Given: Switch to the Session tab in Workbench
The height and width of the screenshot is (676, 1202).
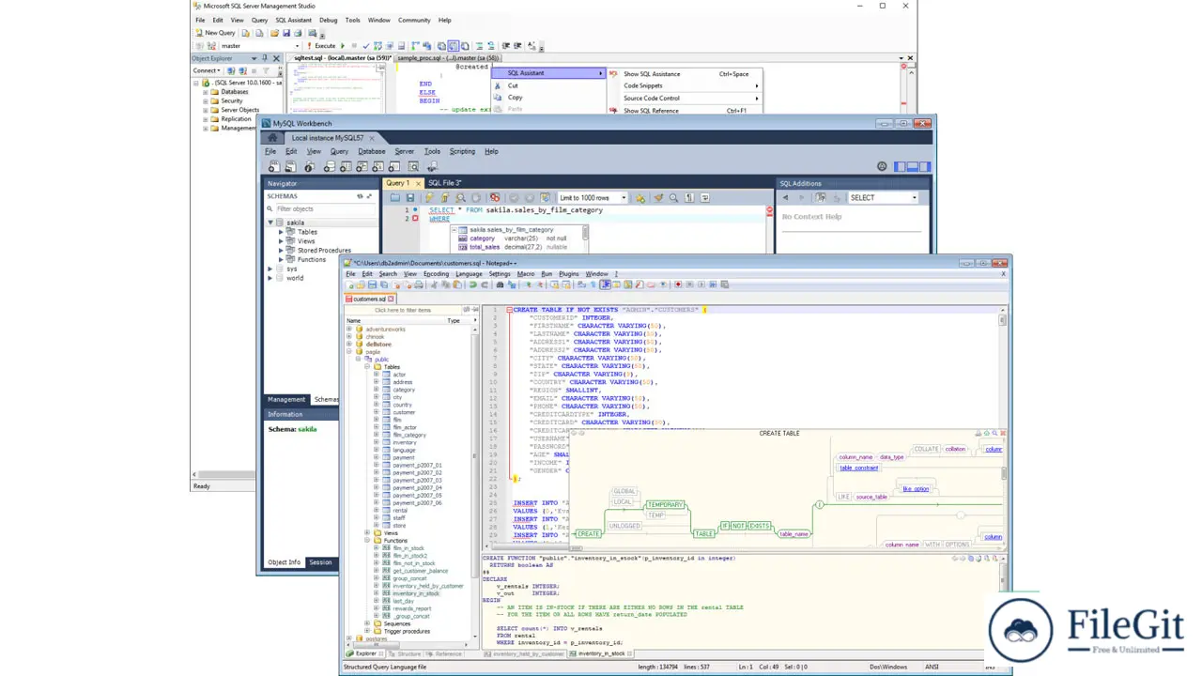Looking at the screenshot, I should pos(320,562).
